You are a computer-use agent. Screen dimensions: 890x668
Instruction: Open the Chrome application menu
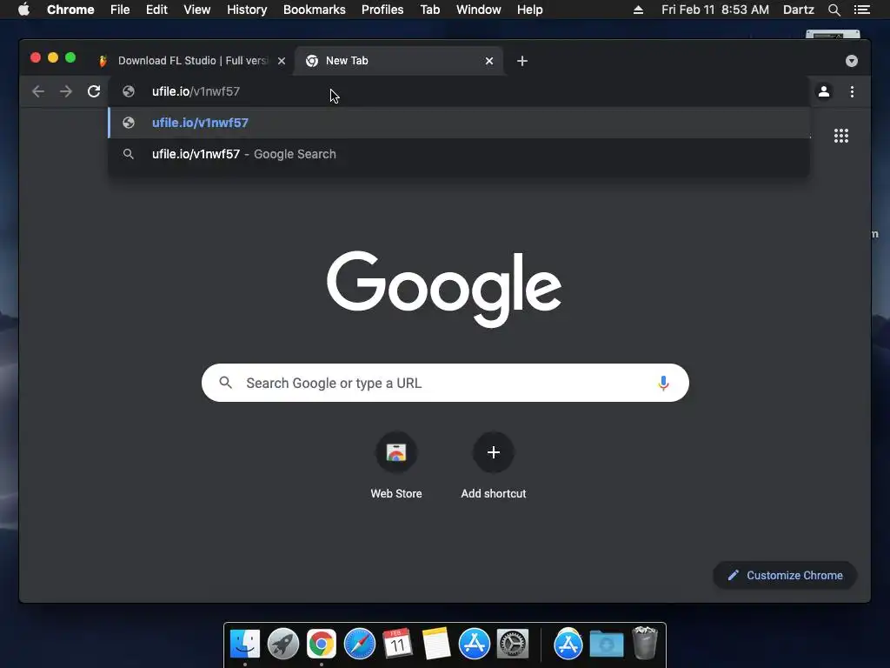[70, 10]
